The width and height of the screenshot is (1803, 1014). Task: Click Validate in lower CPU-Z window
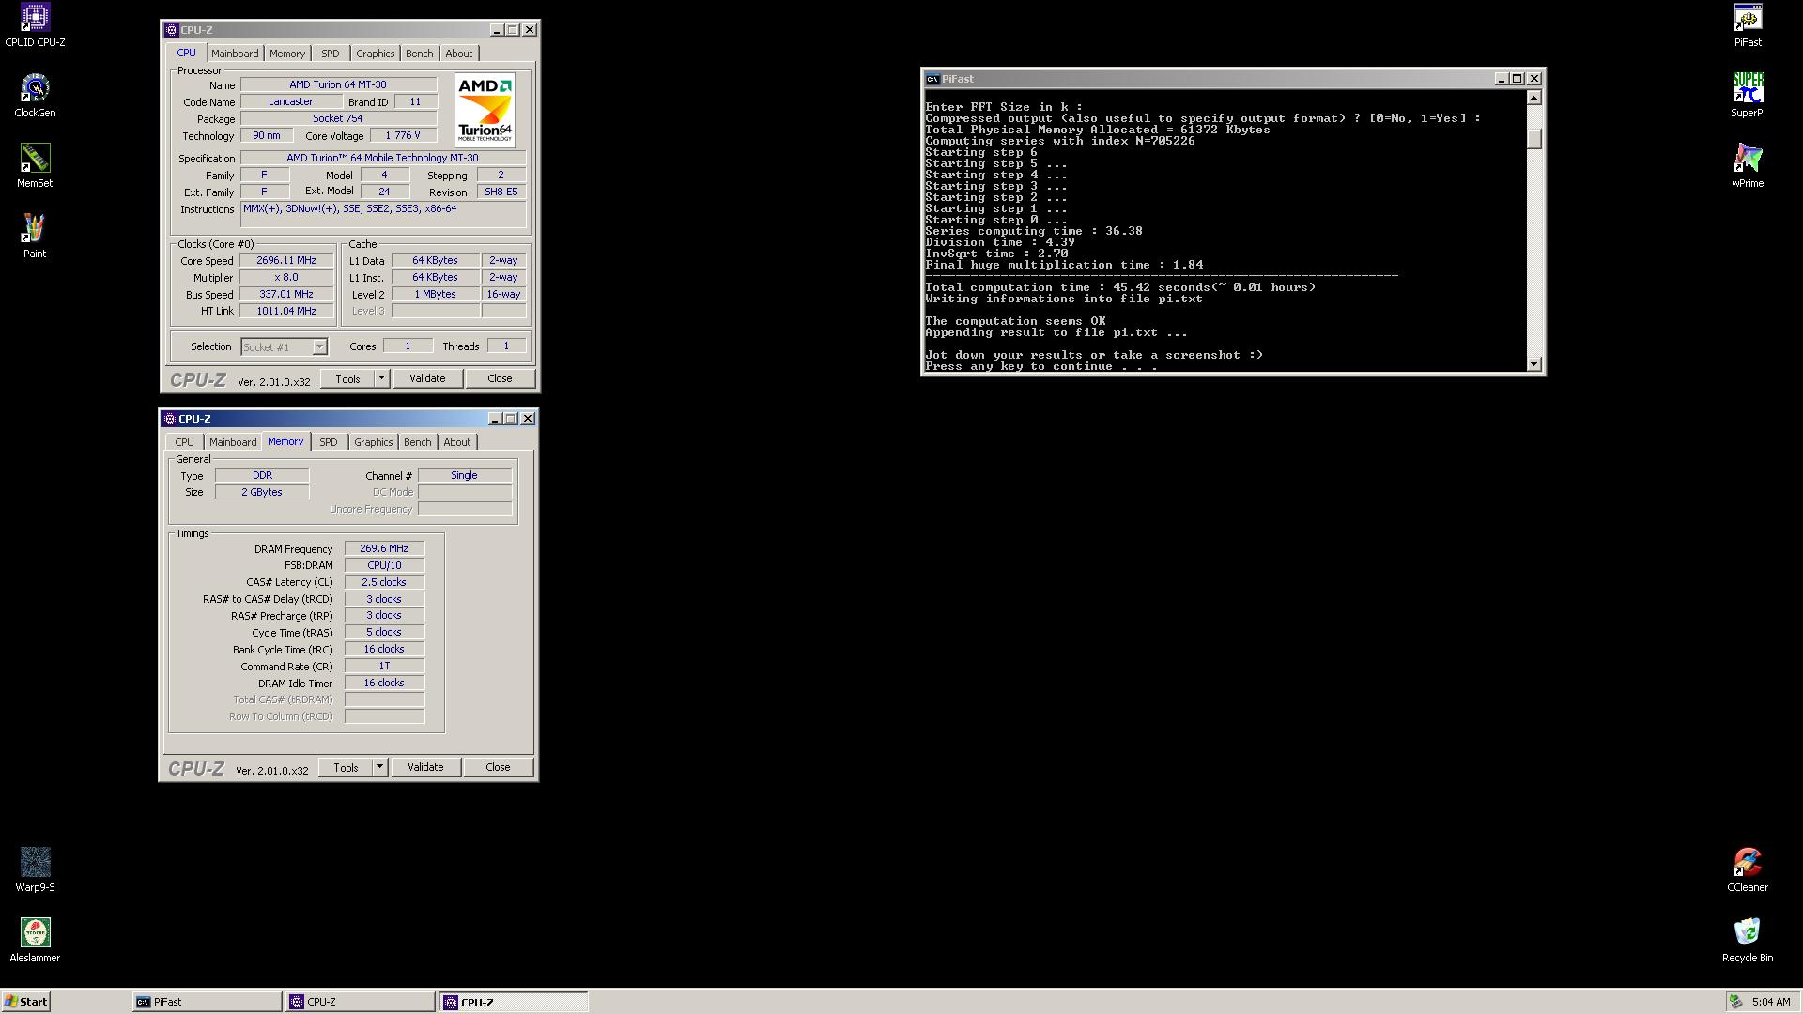(x=425, y=767)
